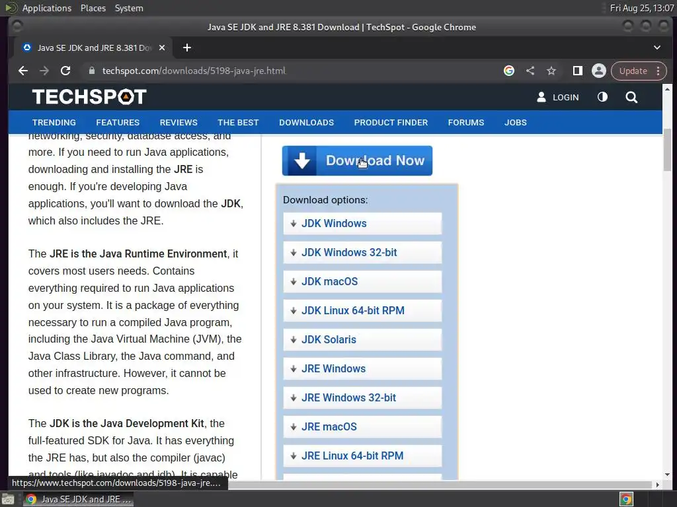Click scroll-up arrow of page scrollbar
Screen dimensions: 677x507
(667, 89)
